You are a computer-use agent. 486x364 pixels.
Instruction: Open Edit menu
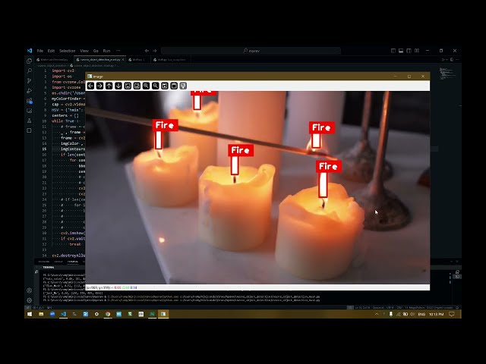point(51,51)
